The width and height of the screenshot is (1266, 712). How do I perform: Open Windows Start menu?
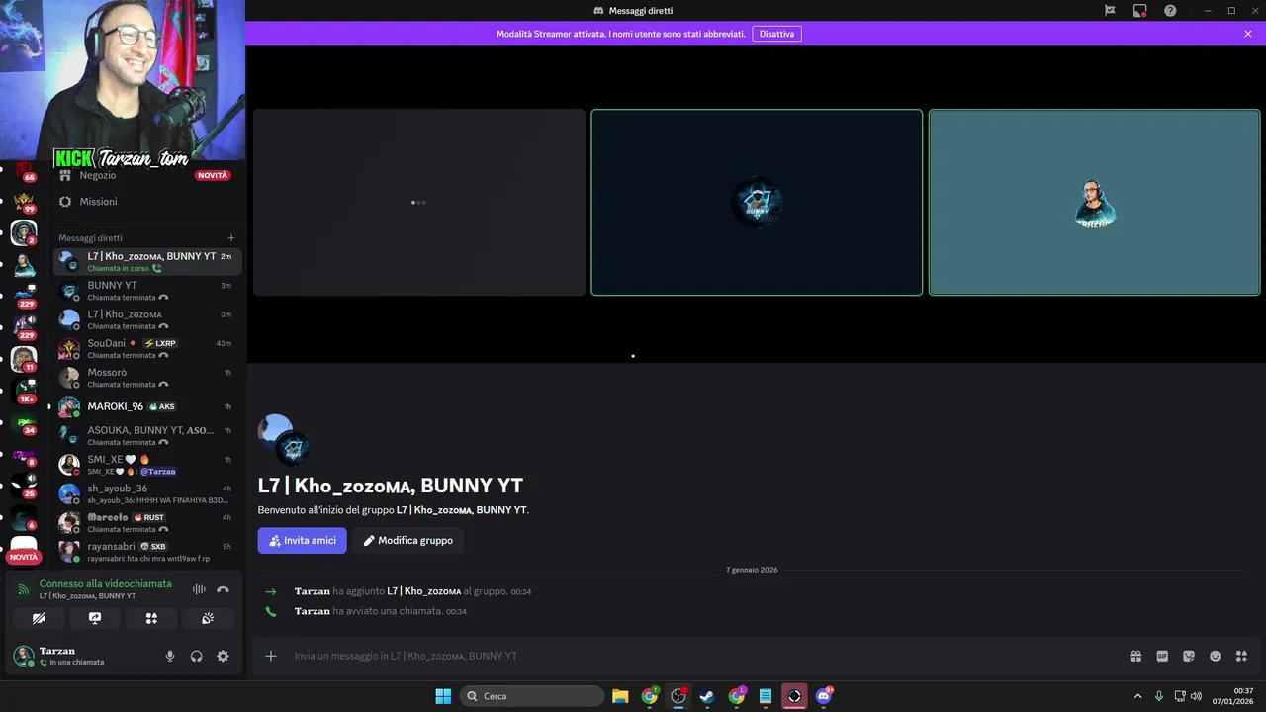tap(443, 696)
